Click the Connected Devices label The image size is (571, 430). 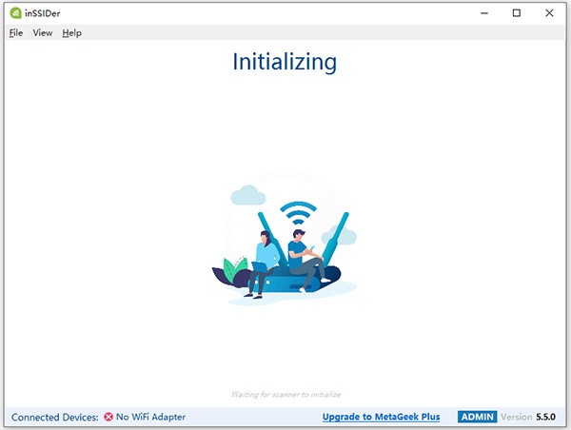pos(54,417)
